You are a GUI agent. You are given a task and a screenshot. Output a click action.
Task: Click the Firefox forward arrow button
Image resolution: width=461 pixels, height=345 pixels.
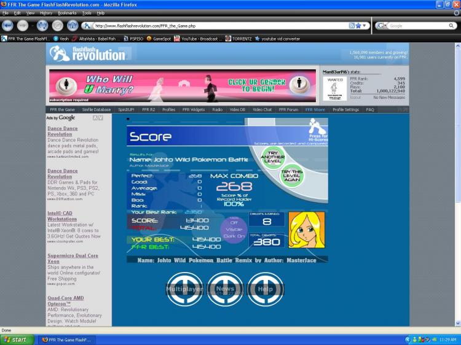23,26
